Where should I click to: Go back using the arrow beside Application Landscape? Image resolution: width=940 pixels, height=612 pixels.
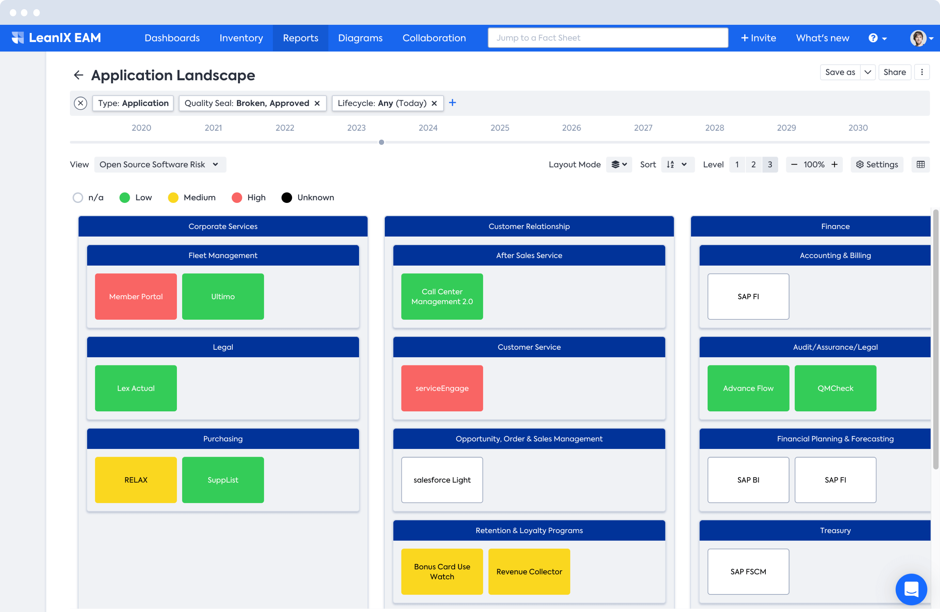pyautogui.click(x=79, y=75)
